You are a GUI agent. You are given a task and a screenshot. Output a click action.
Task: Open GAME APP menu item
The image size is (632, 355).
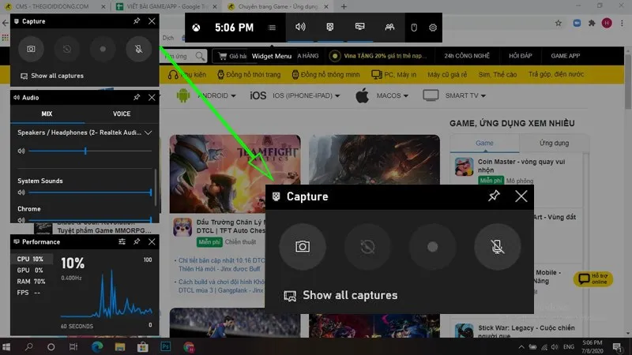pyautogui.click(x=565, y=56)
